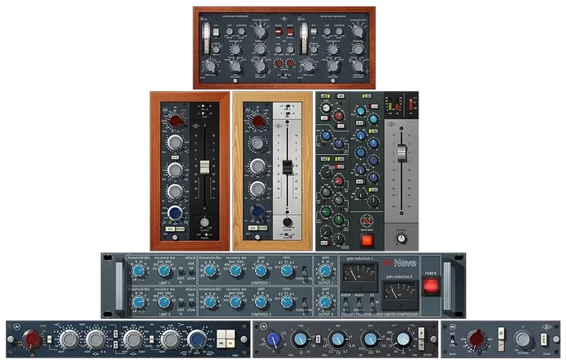Adjust black output knob on light-wood 1073

287,221
